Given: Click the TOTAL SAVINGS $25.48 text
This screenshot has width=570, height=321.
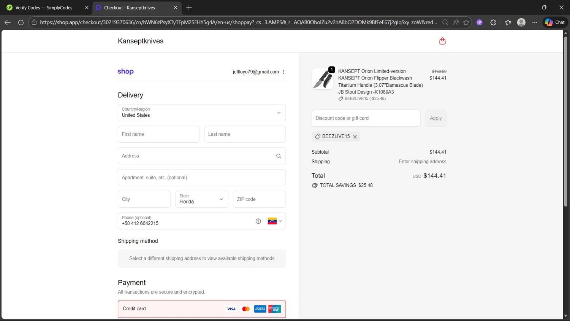Looking at the screenshot, I should click(346, 186).
